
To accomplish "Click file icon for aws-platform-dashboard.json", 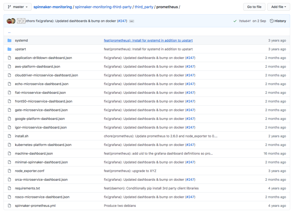I will [9, 67].
